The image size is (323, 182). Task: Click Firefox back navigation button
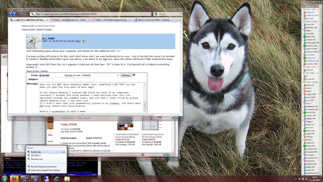[13, 14]
